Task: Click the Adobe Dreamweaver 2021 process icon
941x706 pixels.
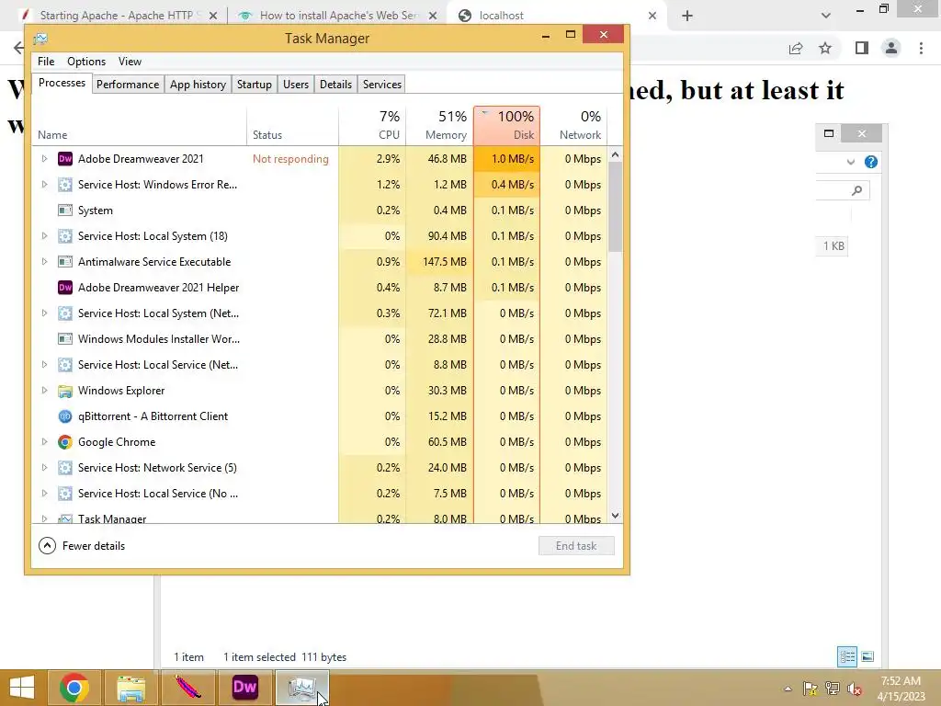Action: (x=65, y=159)
